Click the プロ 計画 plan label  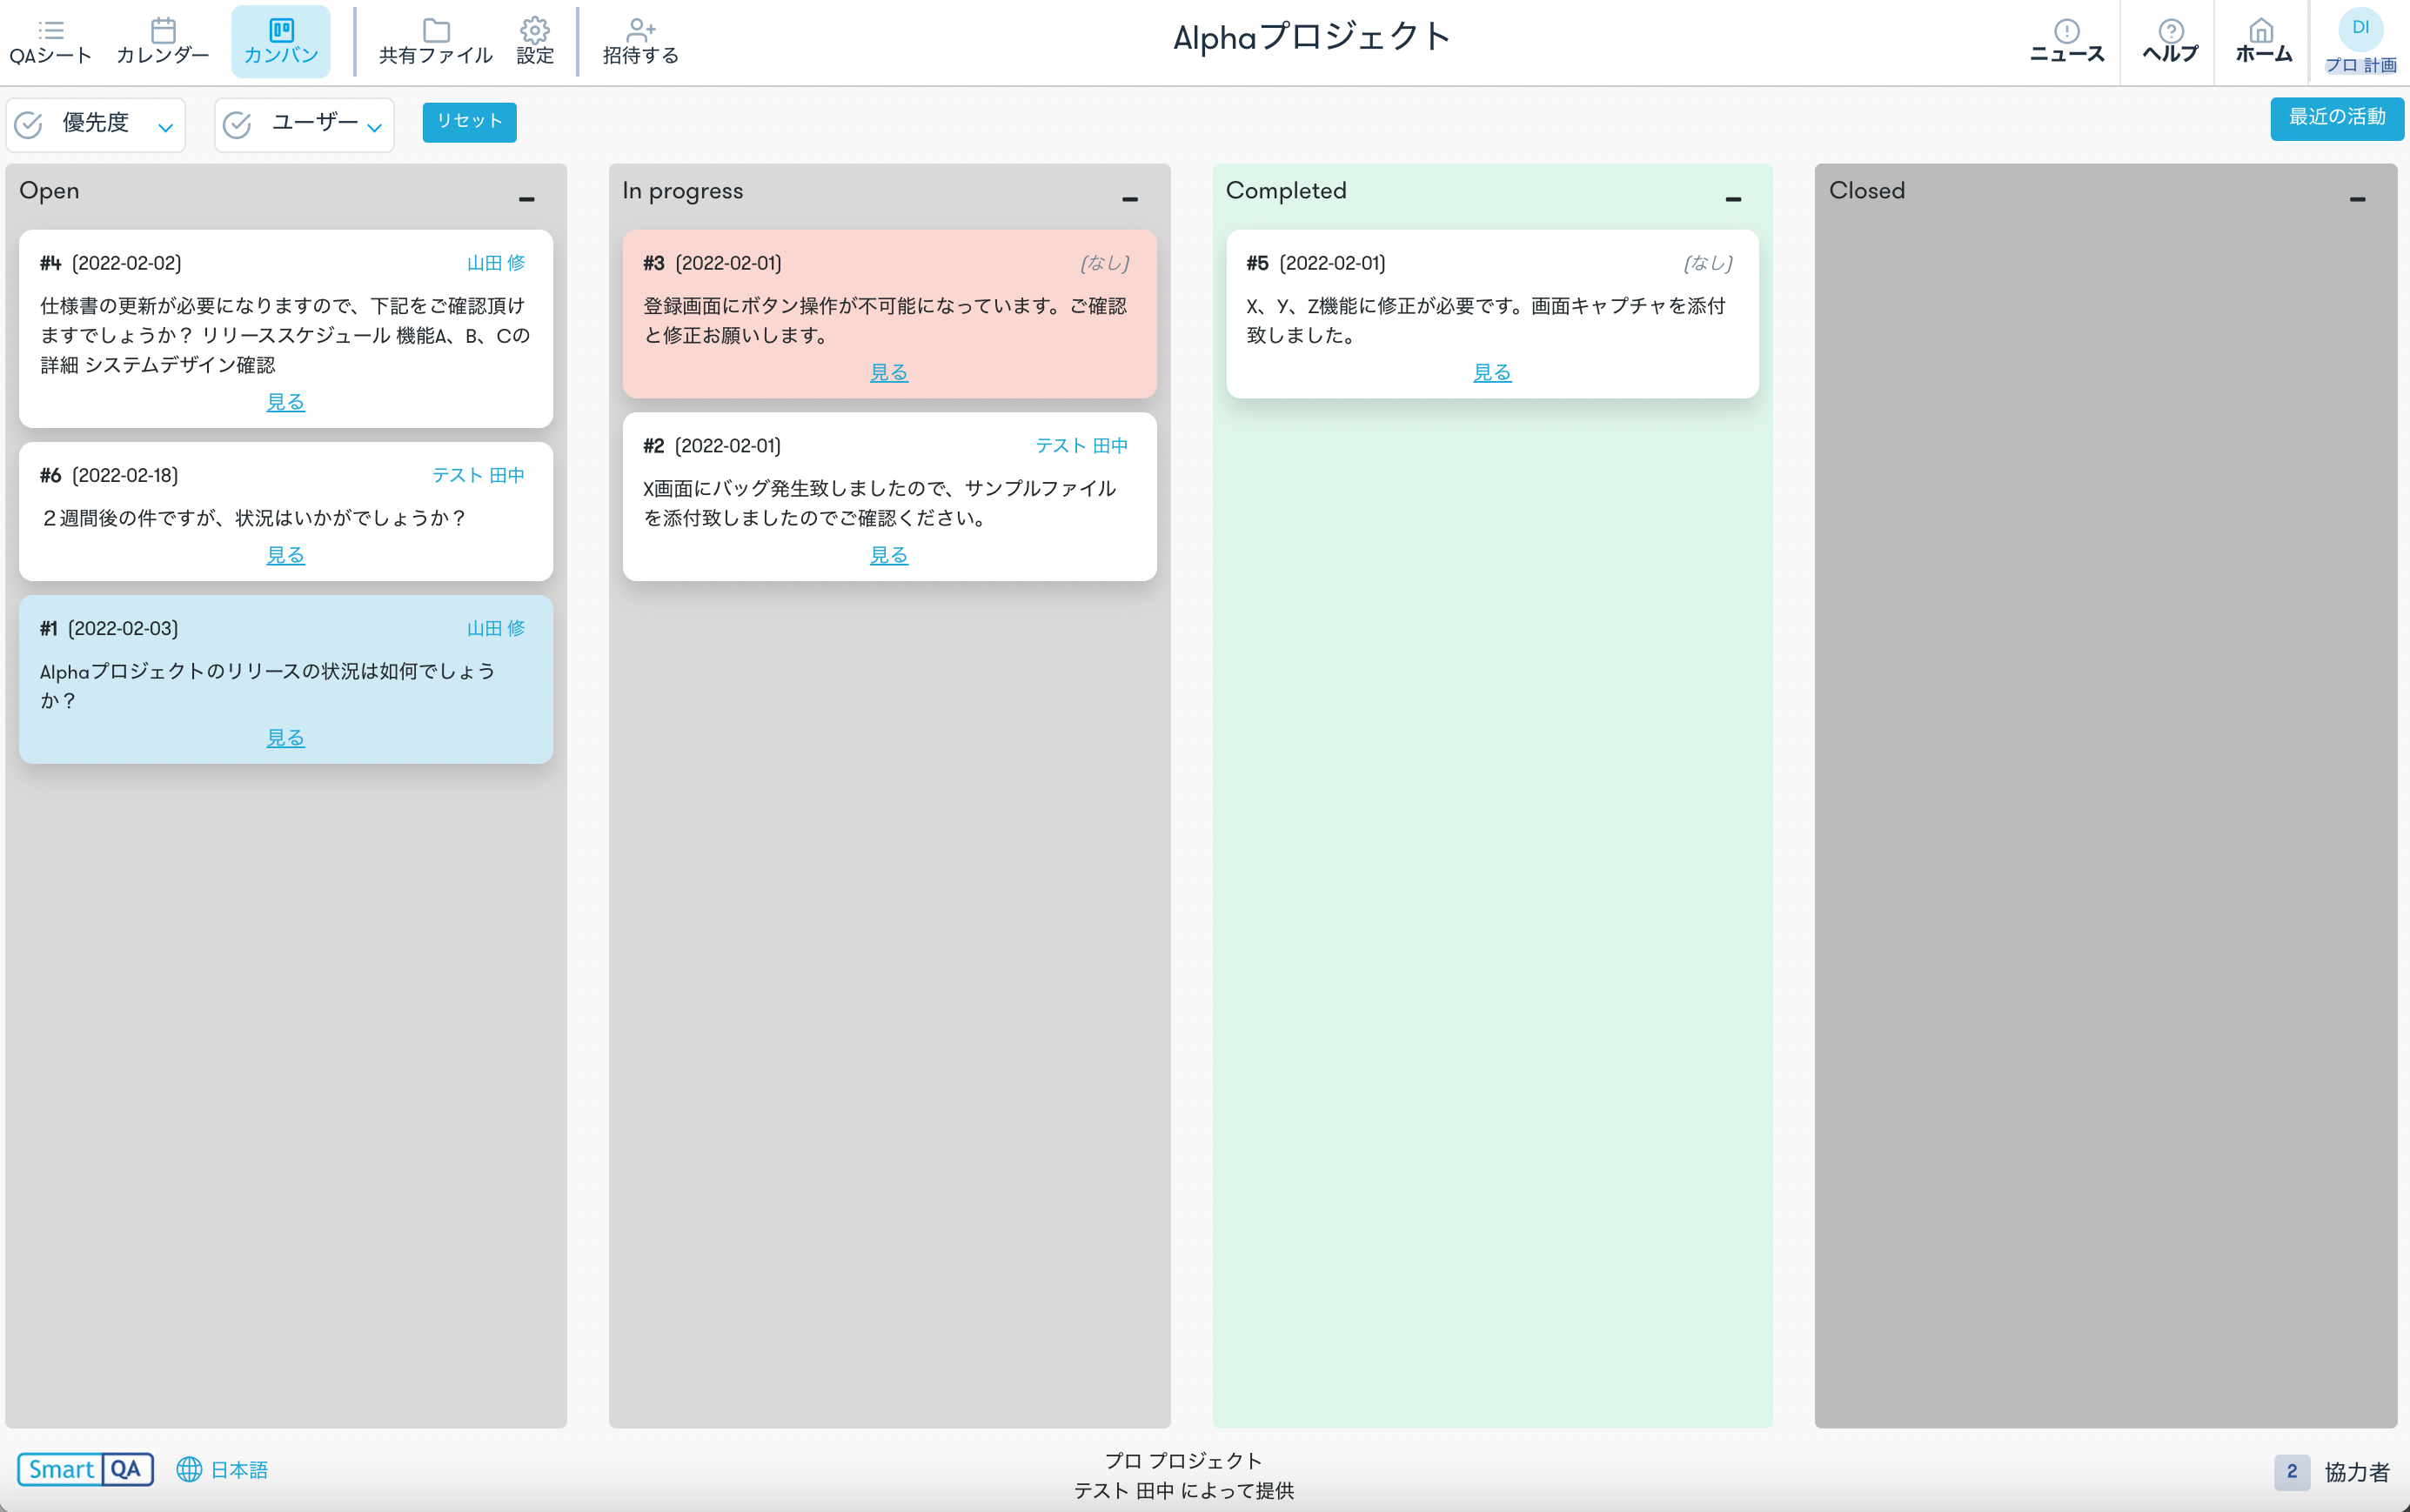point(2360,65)
